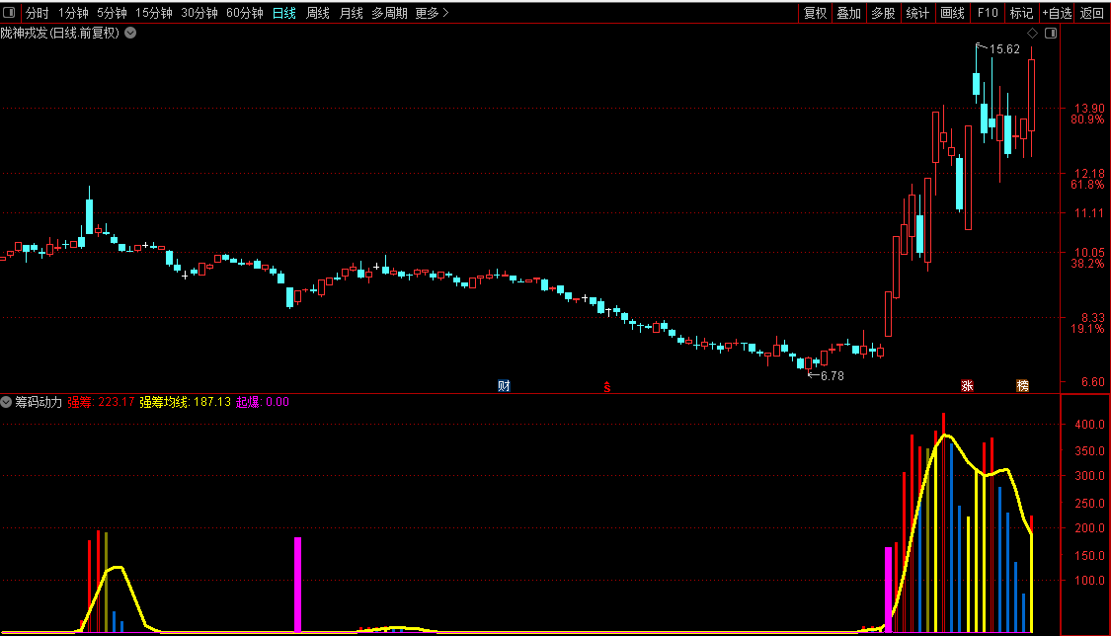Click the 涨 marker on the timeline

(x=967, y=386)
